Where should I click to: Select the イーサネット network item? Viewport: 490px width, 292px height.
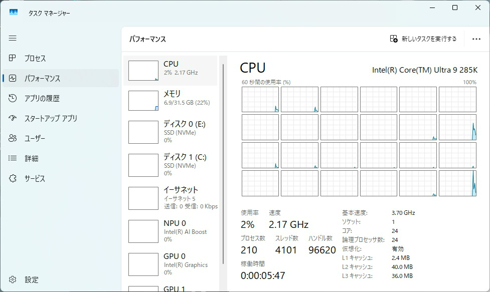(171, 198)
